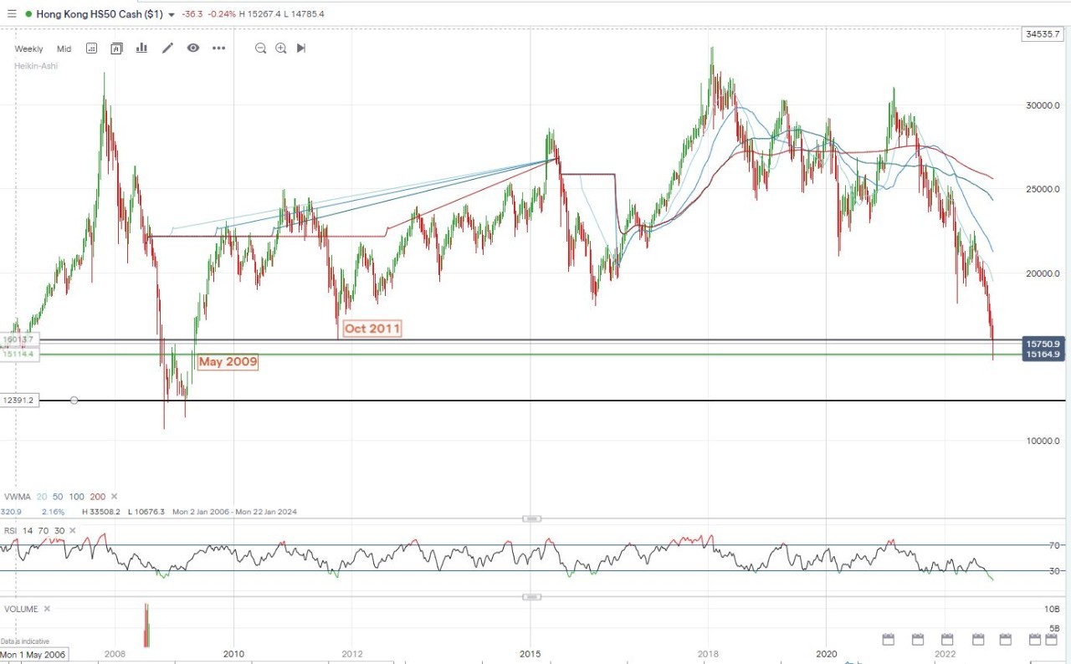This screenshot has width=1071, height=664.
Task: Open the three-dots more options menu
Action: coord(218,49)
